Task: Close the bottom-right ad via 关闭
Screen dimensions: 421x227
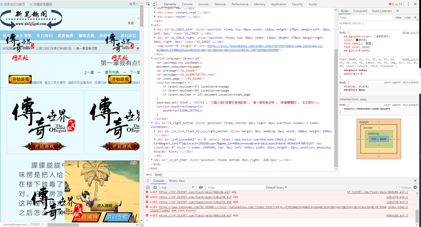Action: click(134, 163)
